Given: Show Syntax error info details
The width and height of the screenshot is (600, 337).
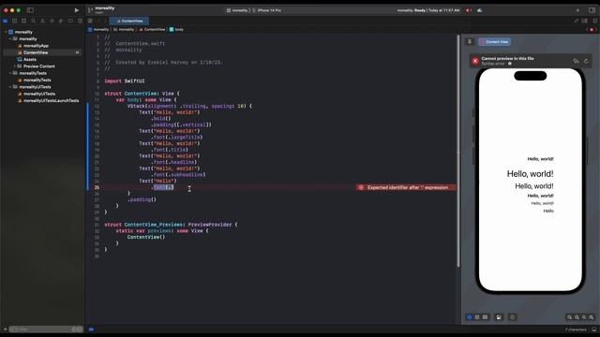Looking at the screenshot, I should coord(510,64).
